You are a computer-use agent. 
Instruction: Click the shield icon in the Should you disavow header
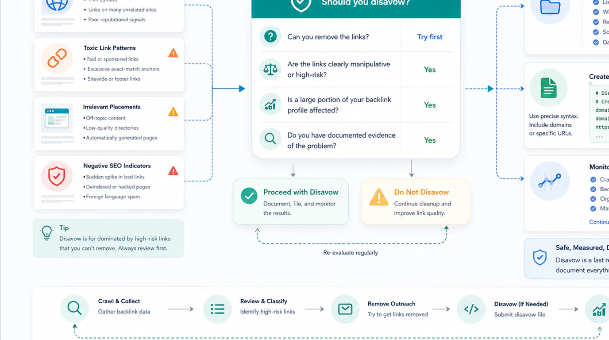[301, 4]
